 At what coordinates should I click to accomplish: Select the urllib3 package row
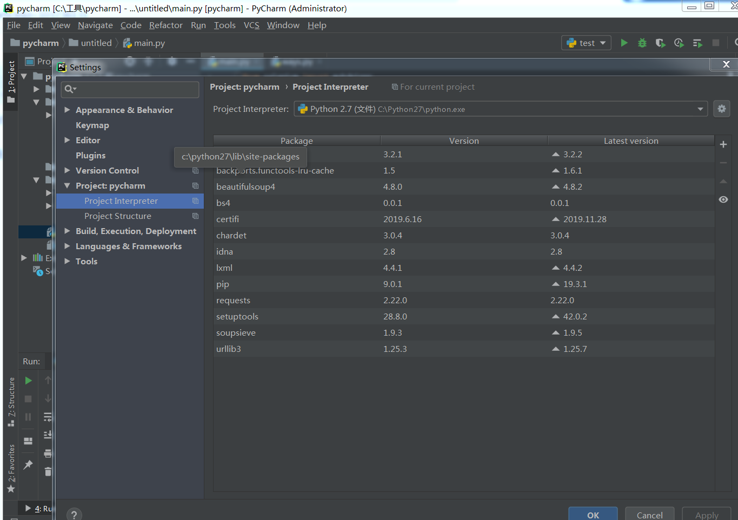[x=464, y=349]
